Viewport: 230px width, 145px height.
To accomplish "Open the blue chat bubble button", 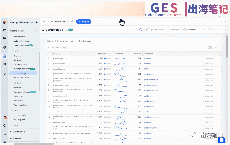I will point(222,140).
